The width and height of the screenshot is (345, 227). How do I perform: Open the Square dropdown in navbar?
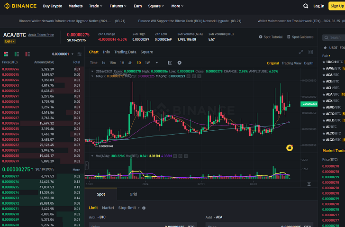coord(156,6)
